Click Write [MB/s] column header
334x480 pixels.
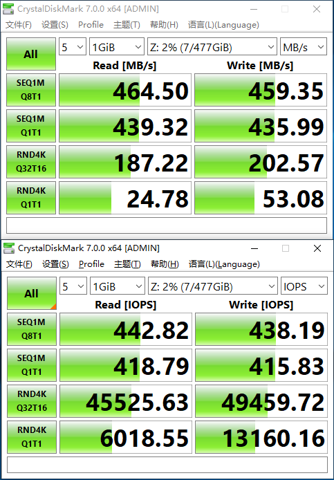coord(260,65)
